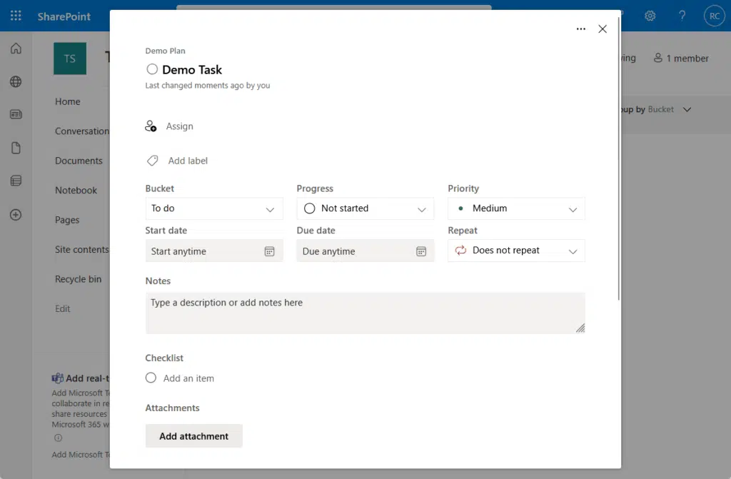Expand the Does not repeat dropdown
Image resolution: width=731 pixels, height=479 pixels.
(x=516, y=251)
